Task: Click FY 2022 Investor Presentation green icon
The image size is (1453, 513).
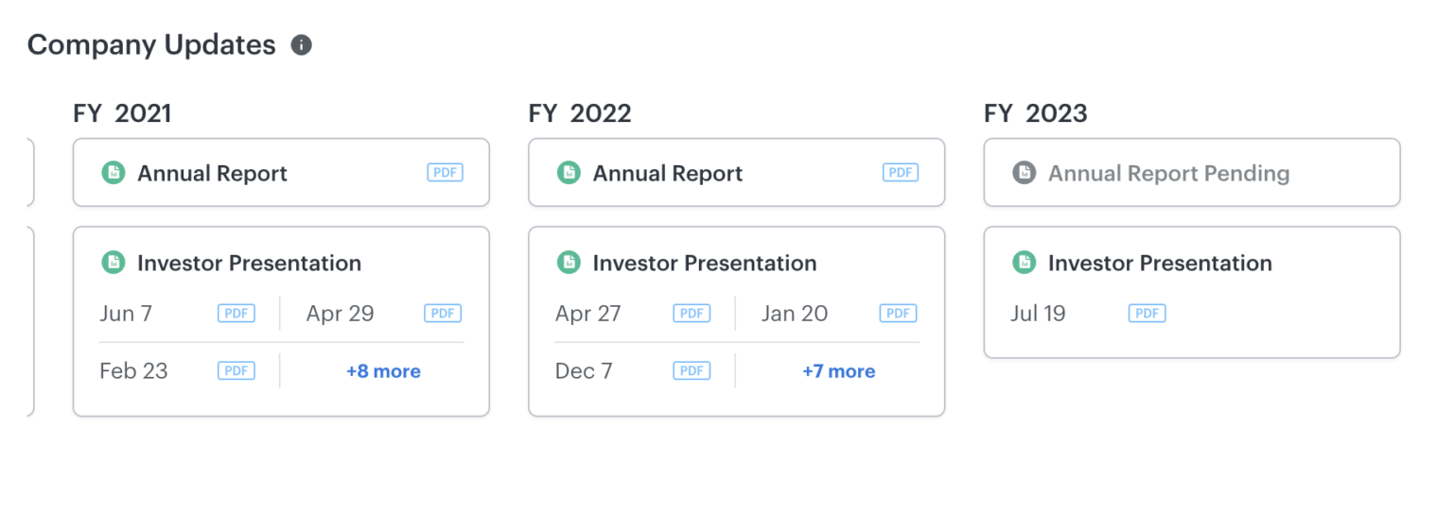Action: click(x=569, y=263)
